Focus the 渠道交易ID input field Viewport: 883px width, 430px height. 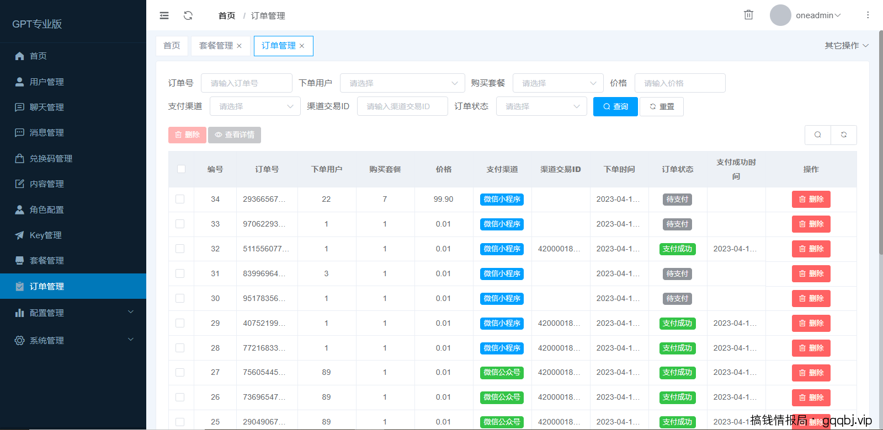pyautogui.click(x=402, y=106)
